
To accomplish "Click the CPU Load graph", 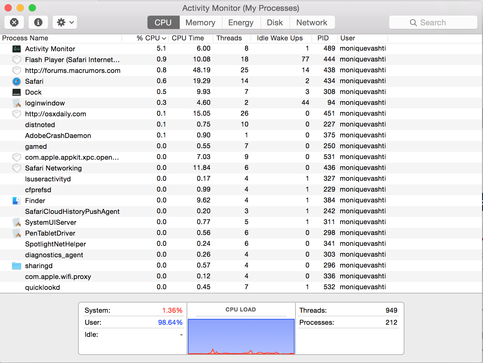I will 241,336.
